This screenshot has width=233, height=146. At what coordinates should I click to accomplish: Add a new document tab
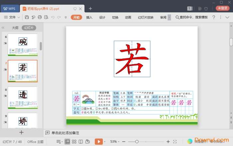point(90,8)
